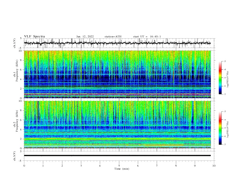Image resolution: width=241 pixels, height=186 pixels.
Task: Click the "start UT = 16:40:1" label
Action: (147, 36)
